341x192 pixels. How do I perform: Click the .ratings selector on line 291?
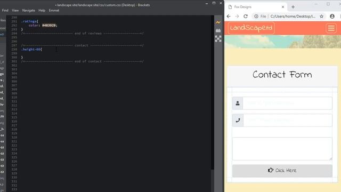coord(30,21)
